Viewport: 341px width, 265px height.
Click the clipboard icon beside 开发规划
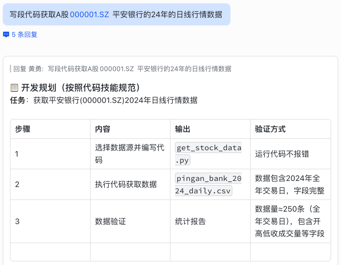tap(14, 88)
